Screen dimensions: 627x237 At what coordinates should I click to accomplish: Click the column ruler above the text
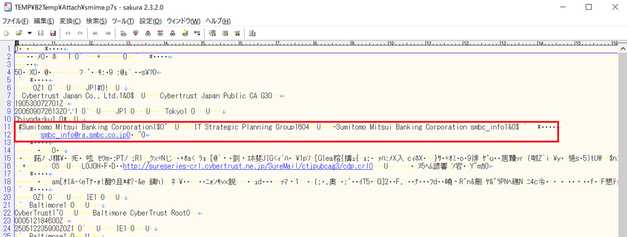[316, 43]
